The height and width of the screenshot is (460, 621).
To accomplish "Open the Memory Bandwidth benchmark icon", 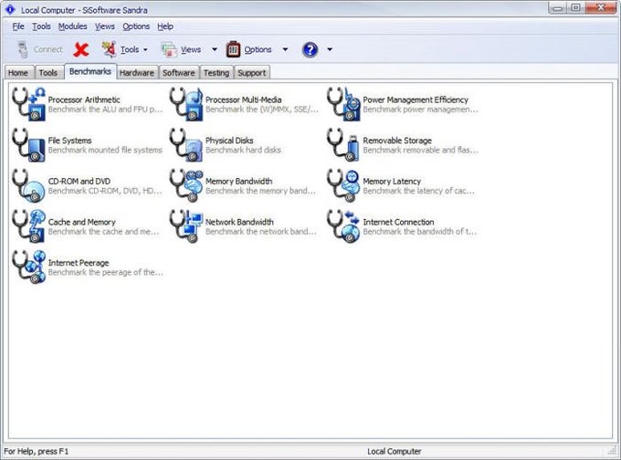I will pos(186,185).
